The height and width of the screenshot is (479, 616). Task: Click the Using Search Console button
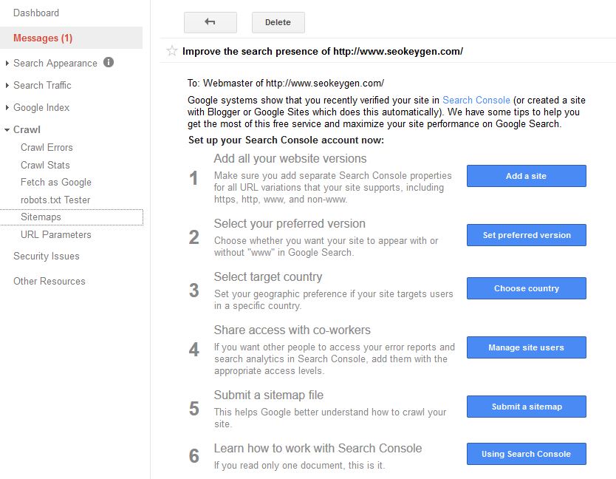[x=527, y=454]
